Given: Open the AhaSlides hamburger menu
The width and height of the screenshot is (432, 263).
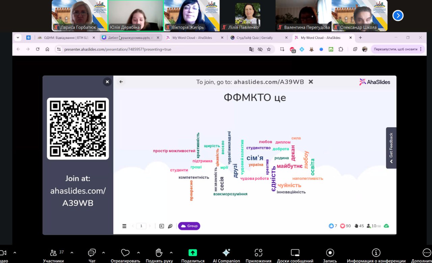Looking at the screenshot, I should 124,226.
